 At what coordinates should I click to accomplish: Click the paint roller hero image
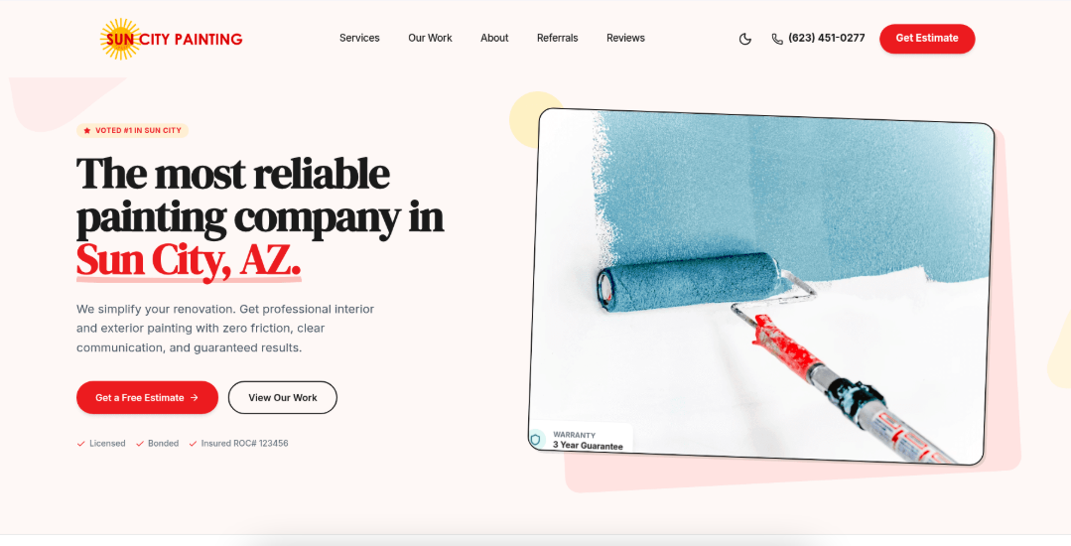tap(761, 287)
